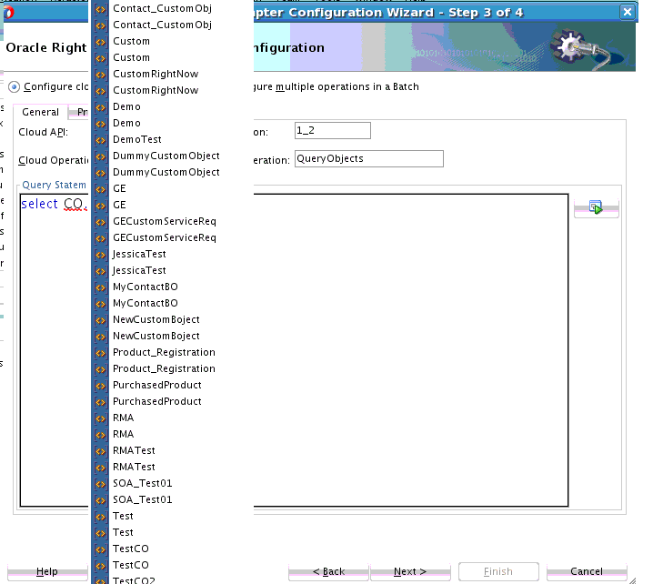Open Help for the wizard
Image resolution: width=653 pixels, height=584 pixels.
pos(47,571)
